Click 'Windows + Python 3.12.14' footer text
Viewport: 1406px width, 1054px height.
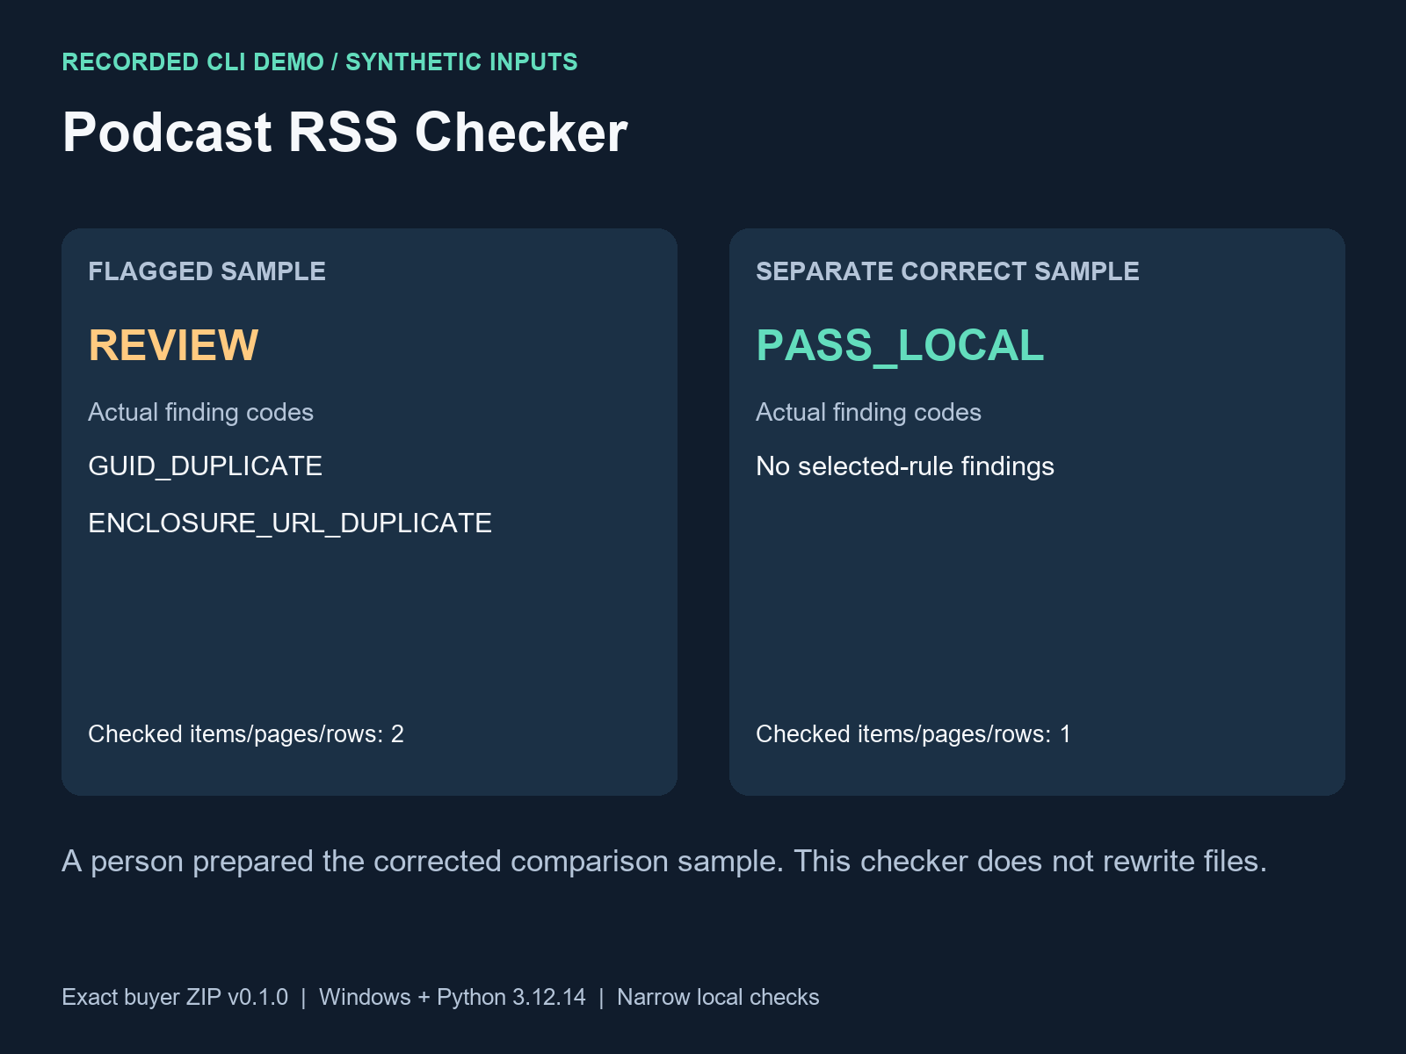[x=453, y=997]
